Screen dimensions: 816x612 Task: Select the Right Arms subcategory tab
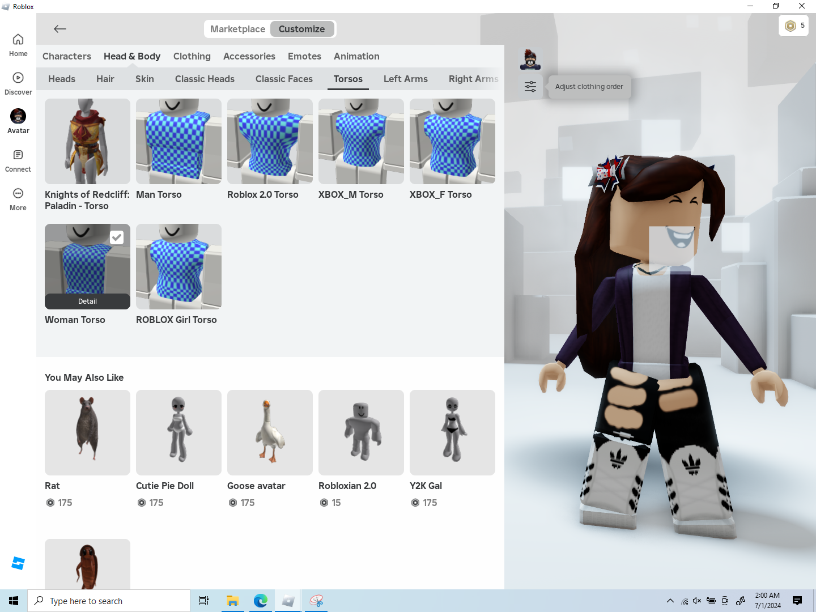474,79
